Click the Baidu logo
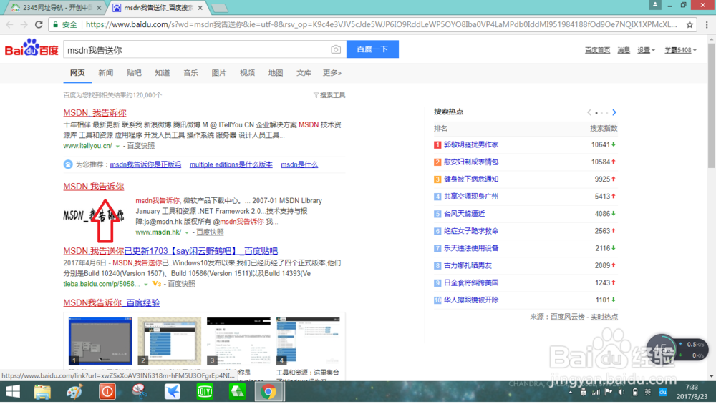 click(x=31, y=47)
